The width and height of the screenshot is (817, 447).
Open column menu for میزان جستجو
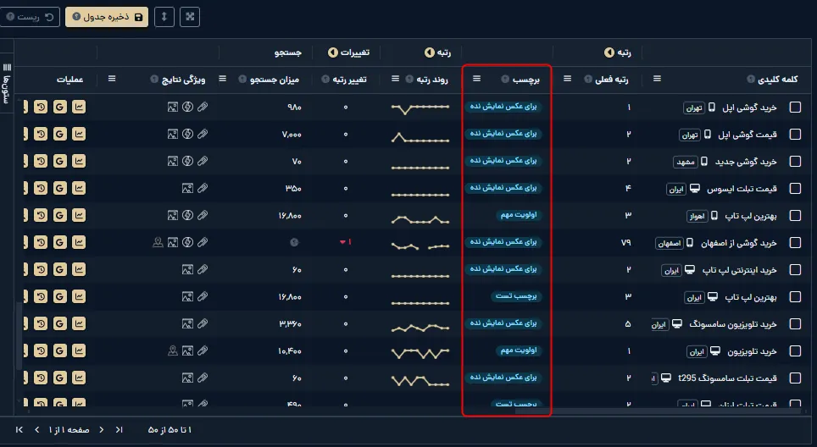[x=223, y=79]
